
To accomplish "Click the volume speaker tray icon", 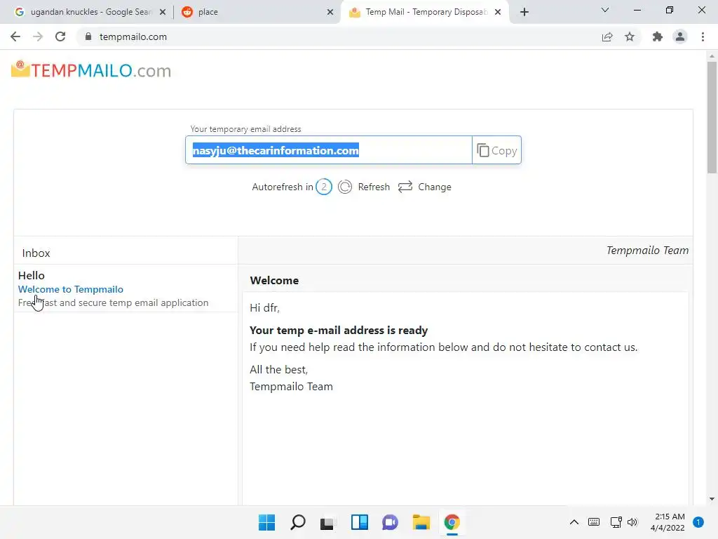I will click(632, 522).
